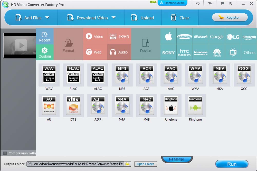Switch to the Video format tab
Viewport: 257px width, 171px height.
click(95, 36)
